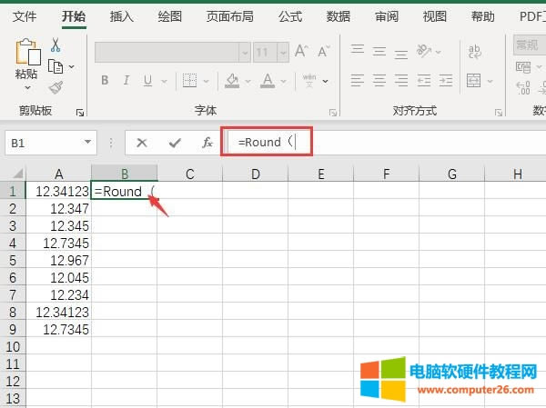The height and width of the screenshot is (408, 546).
Task: Apply top vertical alignment
Action: point(358,51)
